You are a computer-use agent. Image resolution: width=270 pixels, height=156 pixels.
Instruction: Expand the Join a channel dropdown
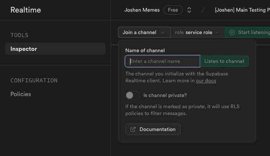(144, 32)
